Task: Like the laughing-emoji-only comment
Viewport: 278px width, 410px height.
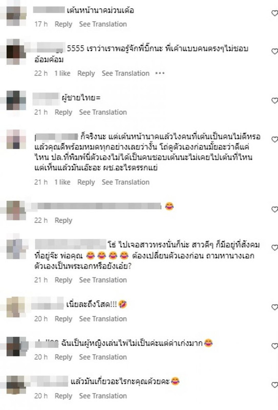Action: (x=275, y=209)
